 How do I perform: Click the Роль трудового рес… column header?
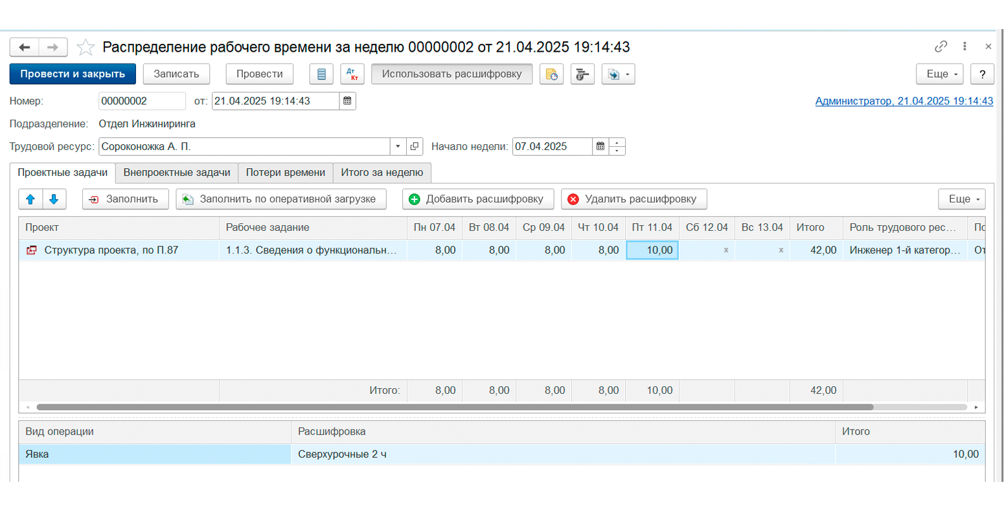click(905, 228)
